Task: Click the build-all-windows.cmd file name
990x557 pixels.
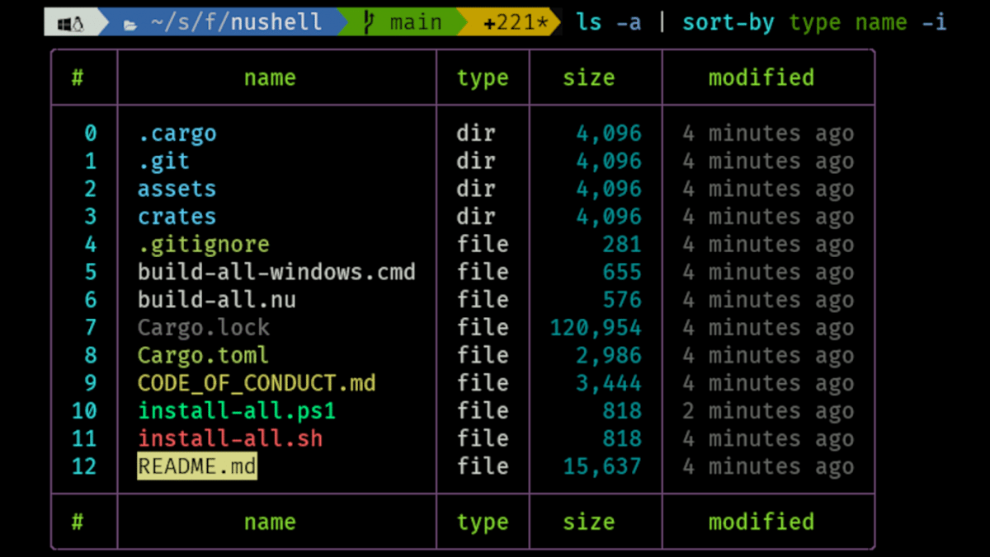Action: [x=276, y=272]
